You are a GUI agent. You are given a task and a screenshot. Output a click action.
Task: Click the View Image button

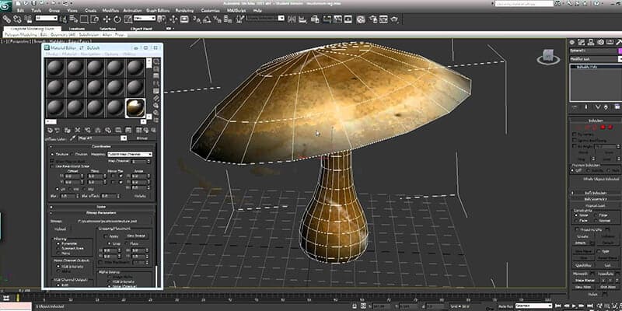click(x=135, y=235)
